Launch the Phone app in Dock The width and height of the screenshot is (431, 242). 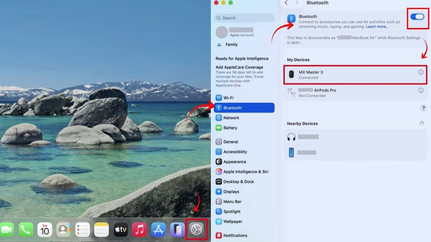click(26, 230)
